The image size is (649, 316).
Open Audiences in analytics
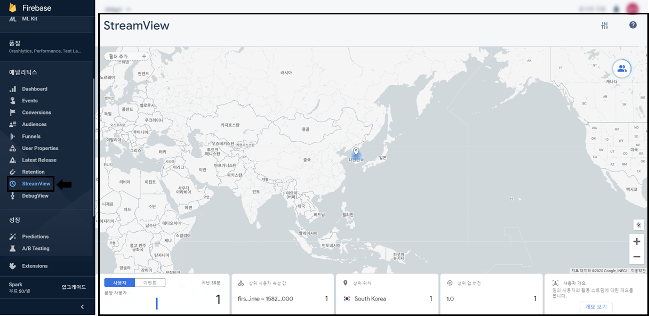click(x=34, y=124)
